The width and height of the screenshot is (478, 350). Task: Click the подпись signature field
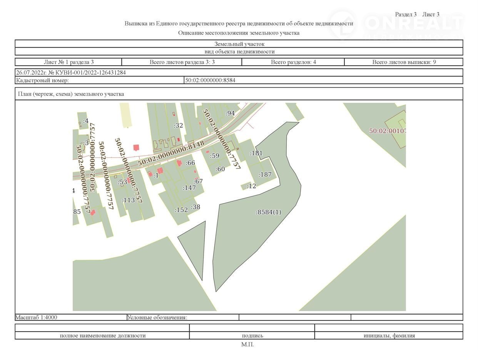pyautogui.click(x=252, y=335)
